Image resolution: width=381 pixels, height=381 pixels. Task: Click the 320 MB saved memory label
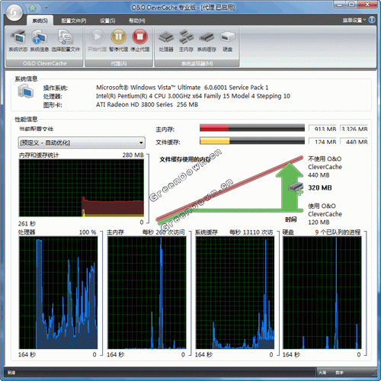pos(320,187)
